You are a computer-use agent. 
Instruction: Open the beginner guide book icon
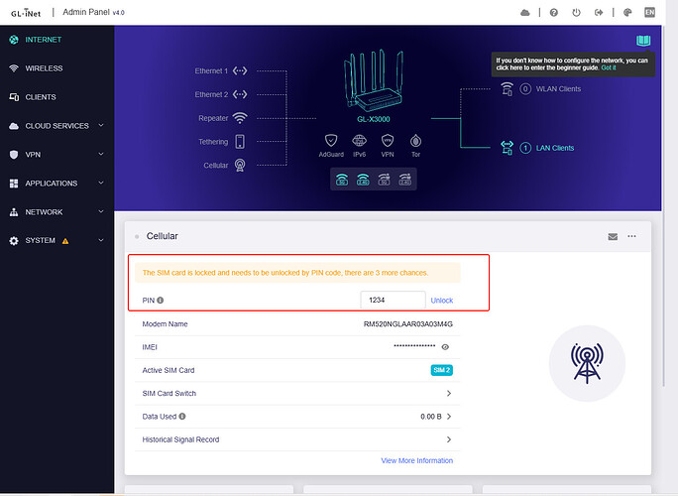click(643, 42)
